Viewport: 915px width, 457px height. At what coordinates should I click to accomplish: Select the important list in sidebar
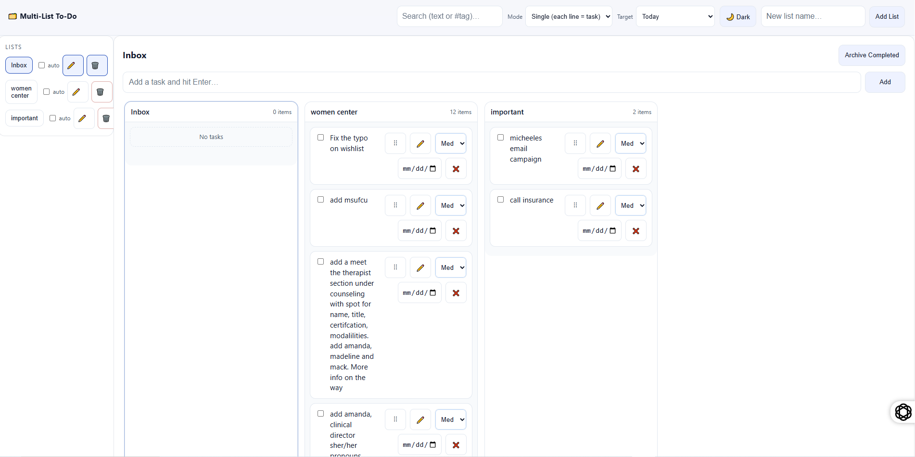point(25,118)
